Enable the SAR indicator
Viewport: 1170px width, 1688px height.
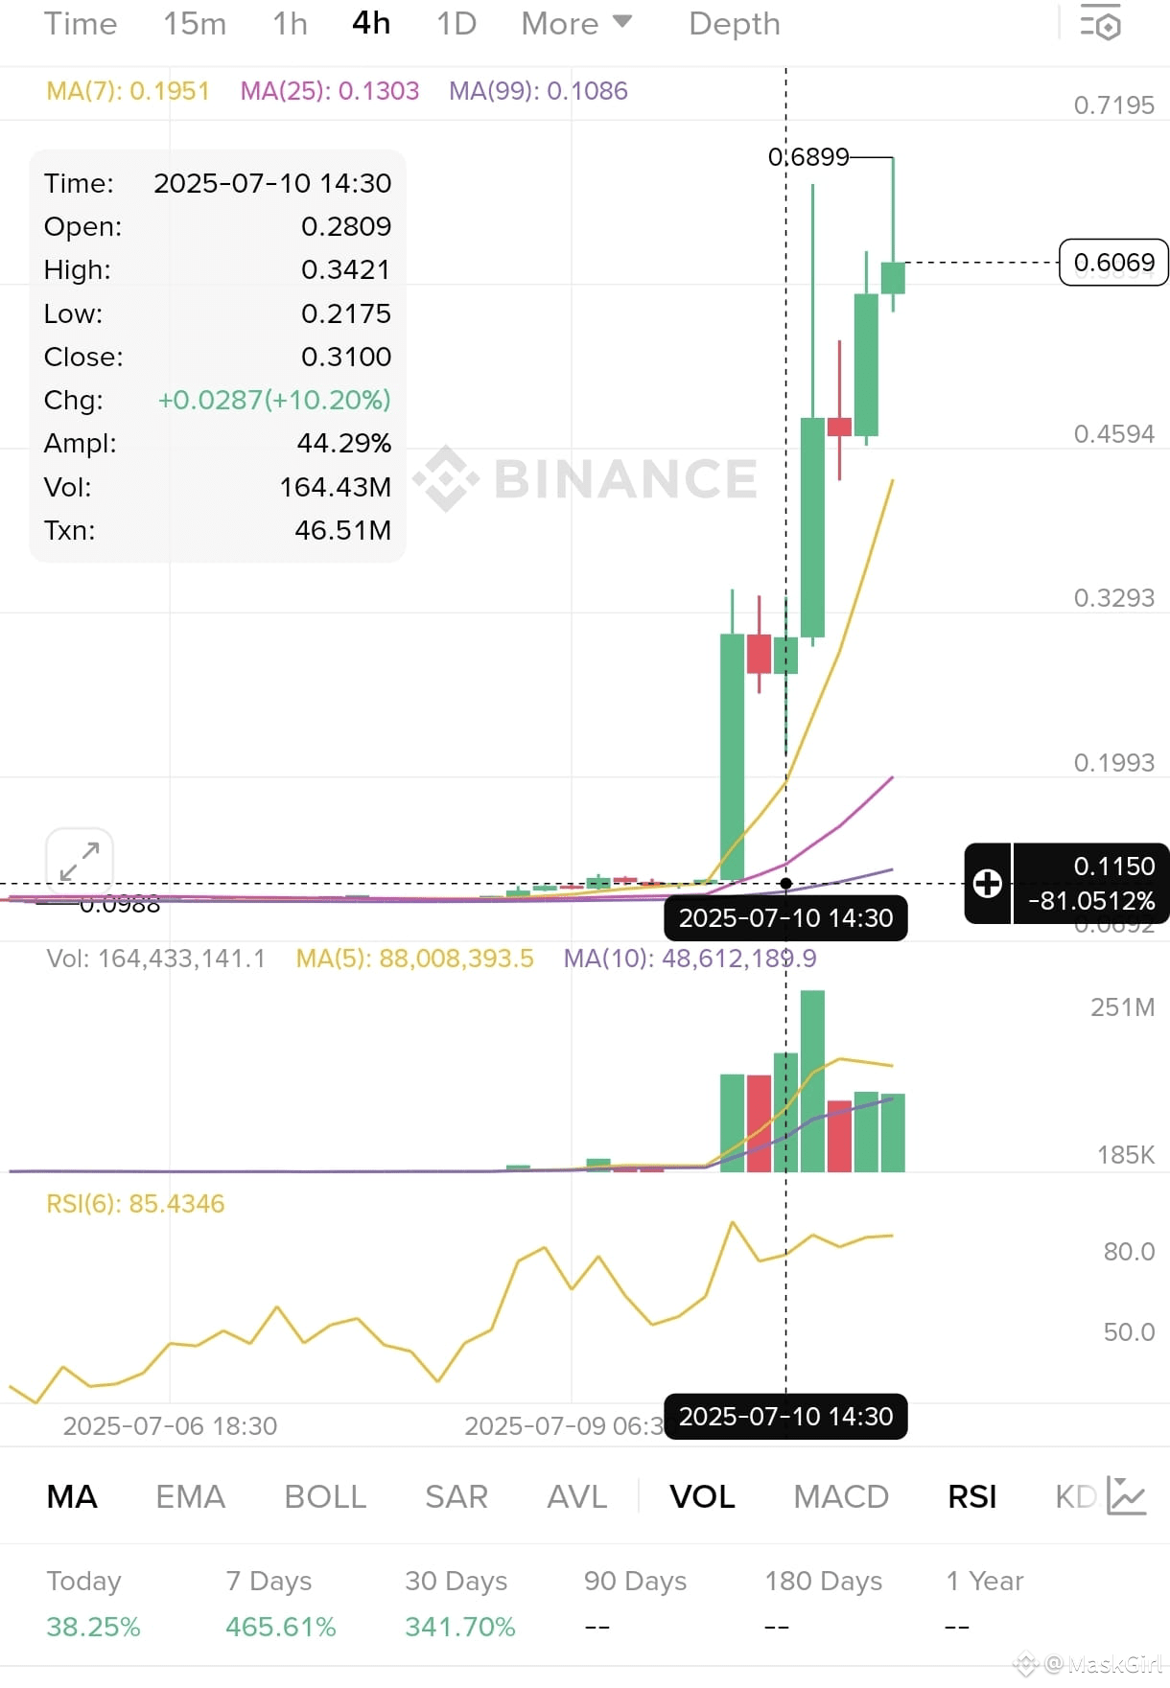456,1496
